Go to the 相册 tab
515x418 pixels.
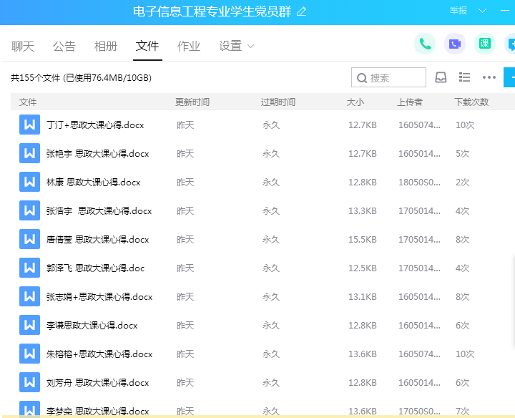point(106,47)
